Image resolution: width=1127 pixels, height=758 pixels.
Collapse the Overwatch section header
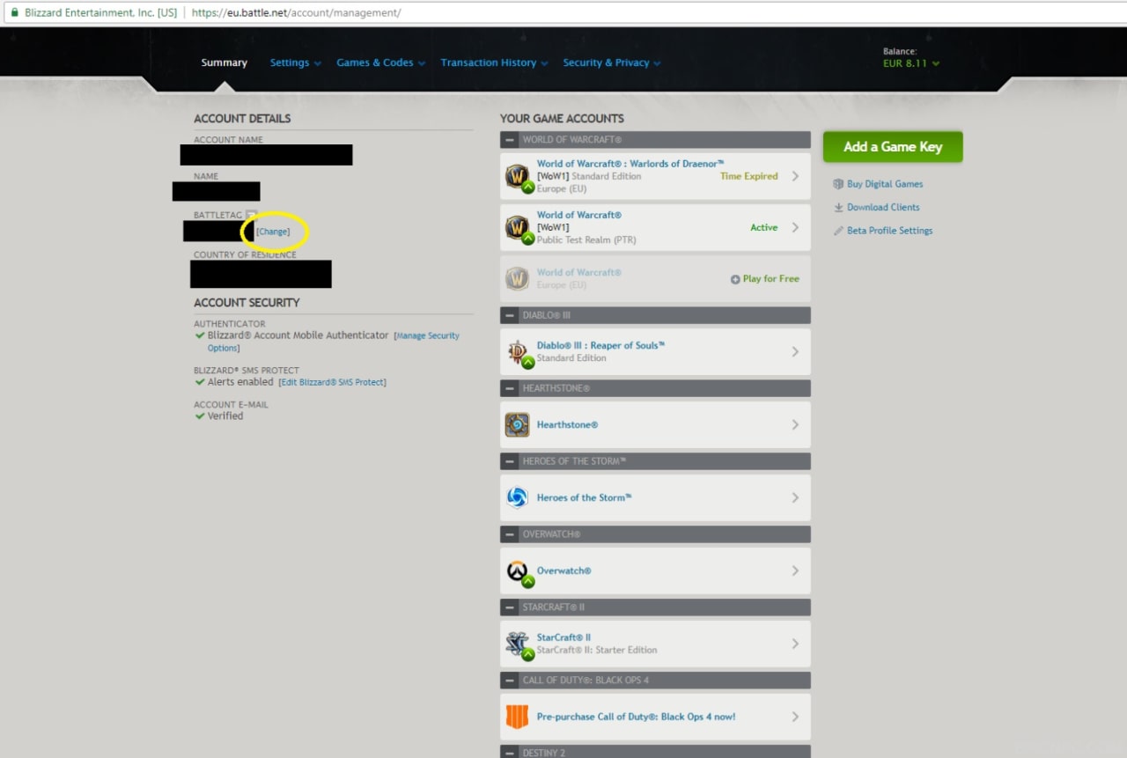510,534
